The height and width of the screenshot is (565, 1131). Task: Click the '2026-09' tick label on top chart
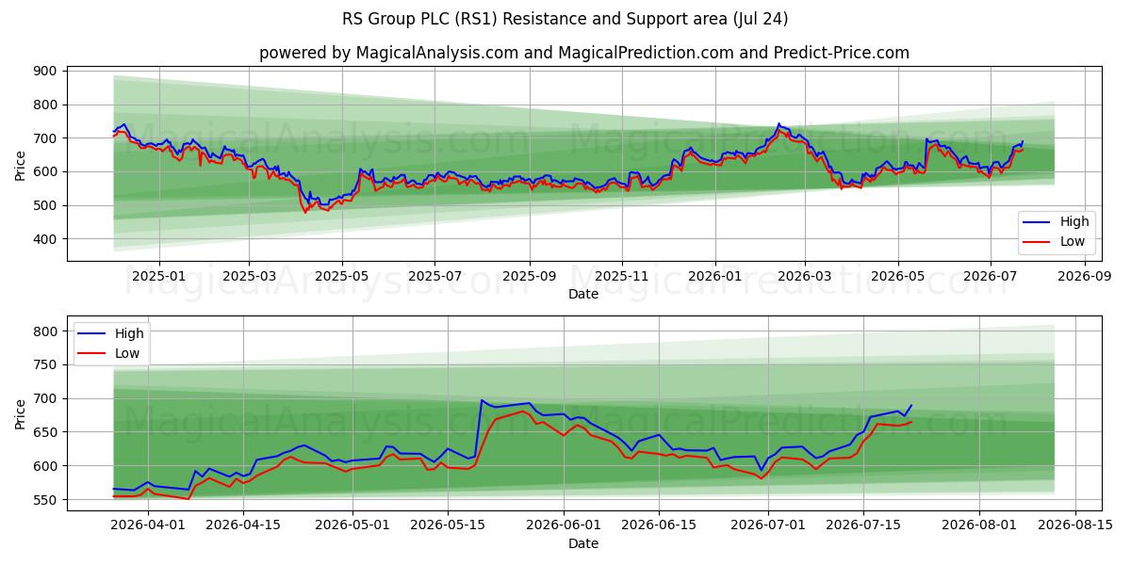[1085, 277]
